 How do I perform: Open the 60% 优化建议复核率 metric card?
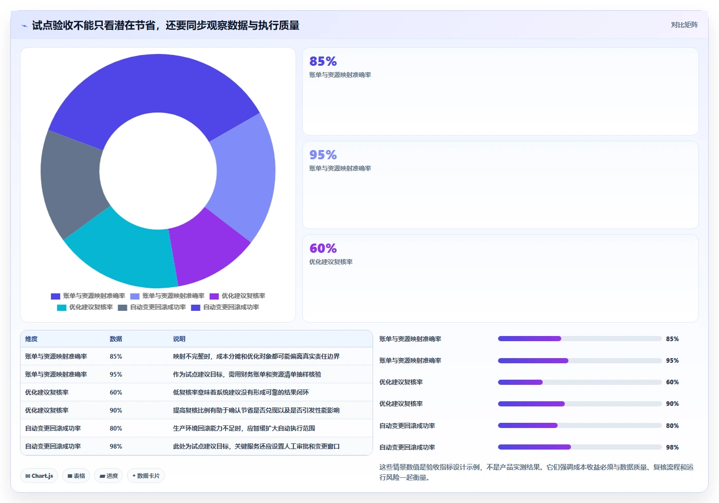(500, 278)
